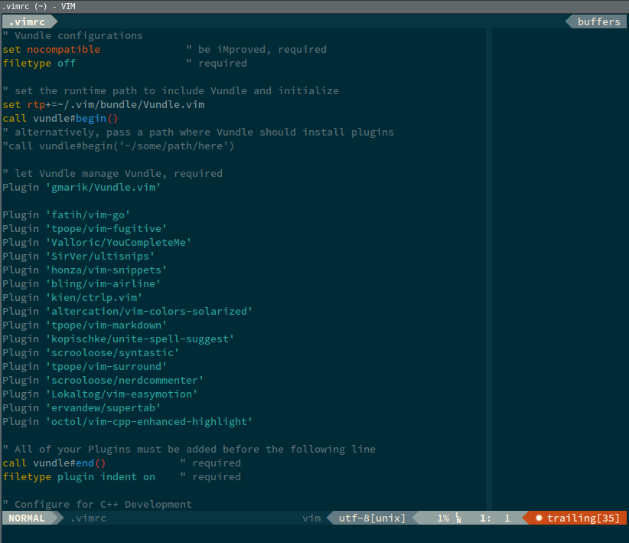Click the 1% position indicator

coord(443,518)
